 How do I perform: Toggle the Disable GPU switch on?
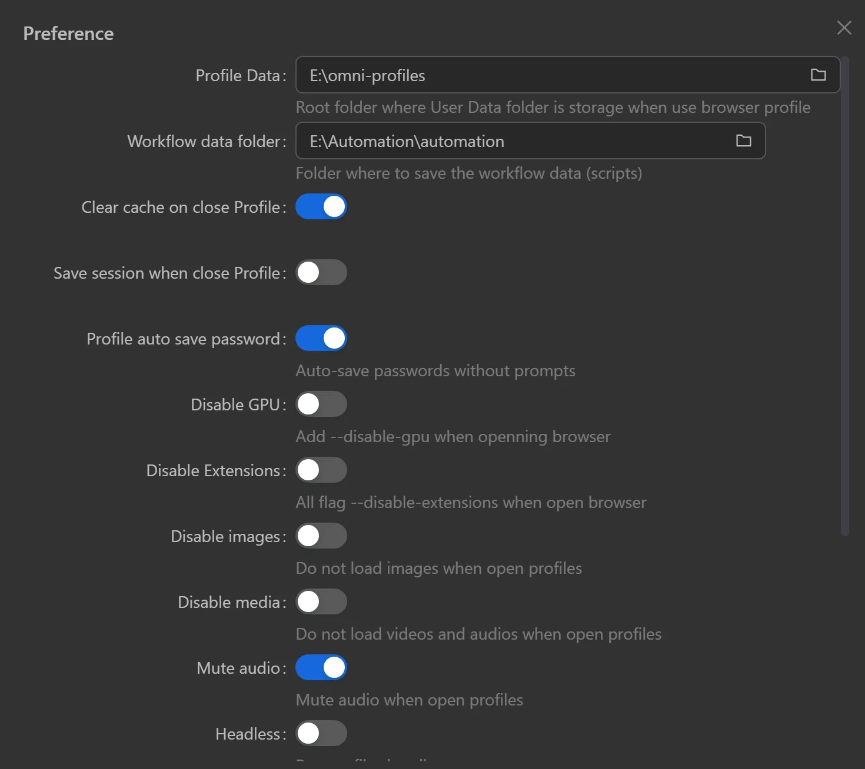click(321, 404)
